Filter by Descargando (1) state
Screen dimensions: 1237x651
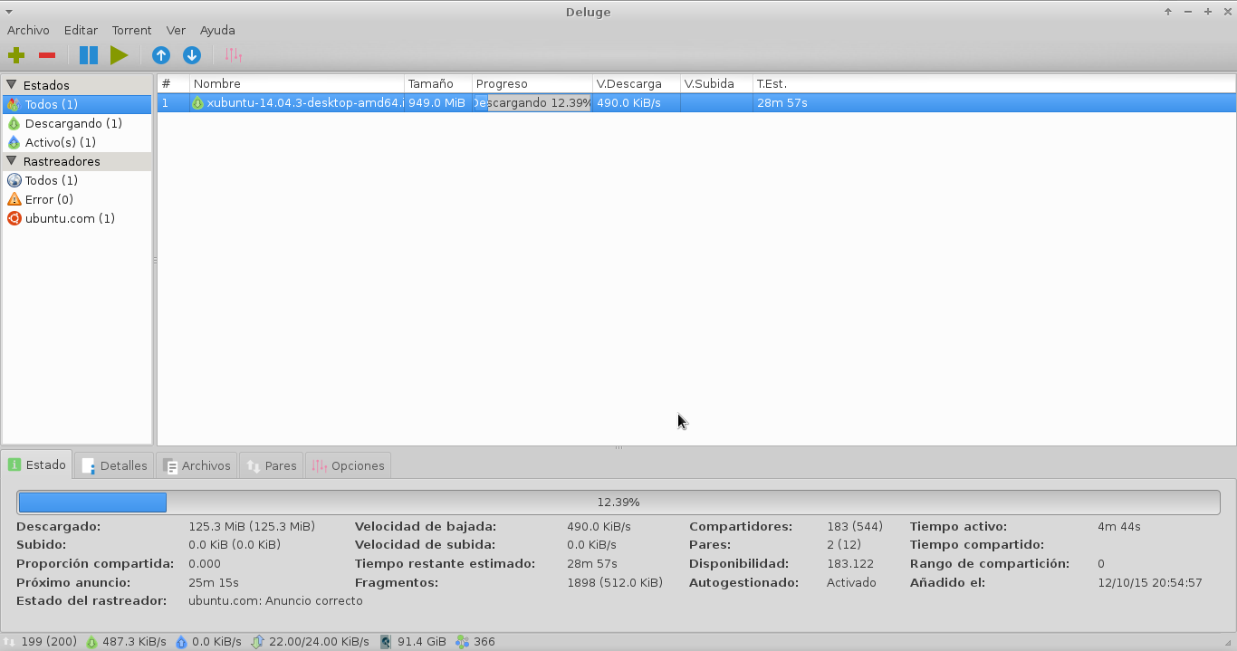tap(77, 123)
